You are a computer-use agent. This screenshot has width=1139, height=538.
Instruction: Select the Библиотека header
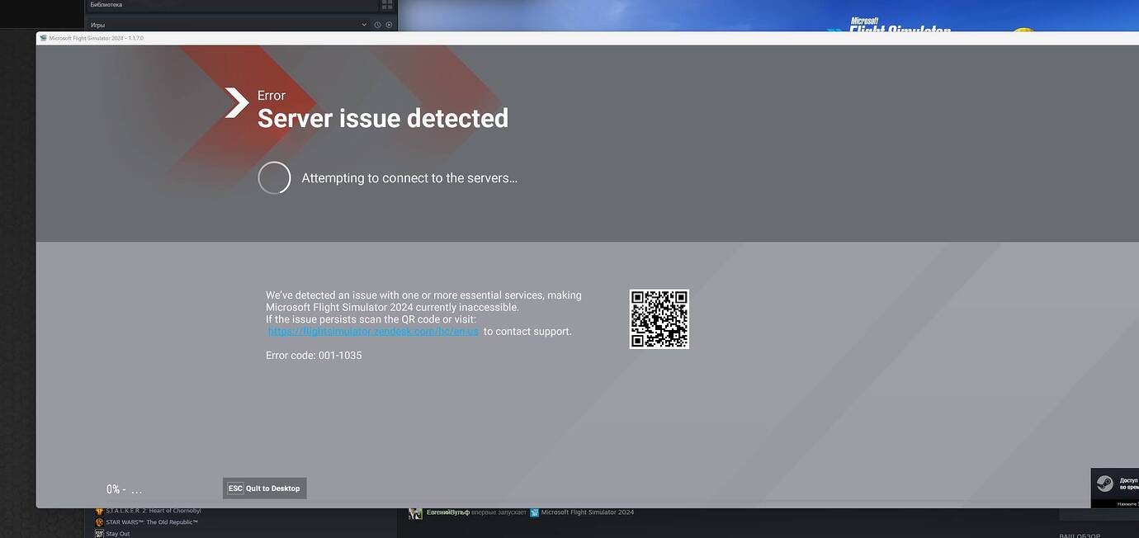coord(107,4)
